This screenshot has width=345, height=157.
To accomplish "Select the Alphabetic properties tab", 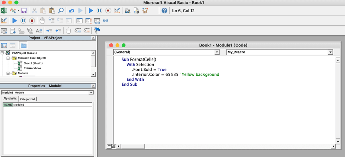I will (10, 99).
